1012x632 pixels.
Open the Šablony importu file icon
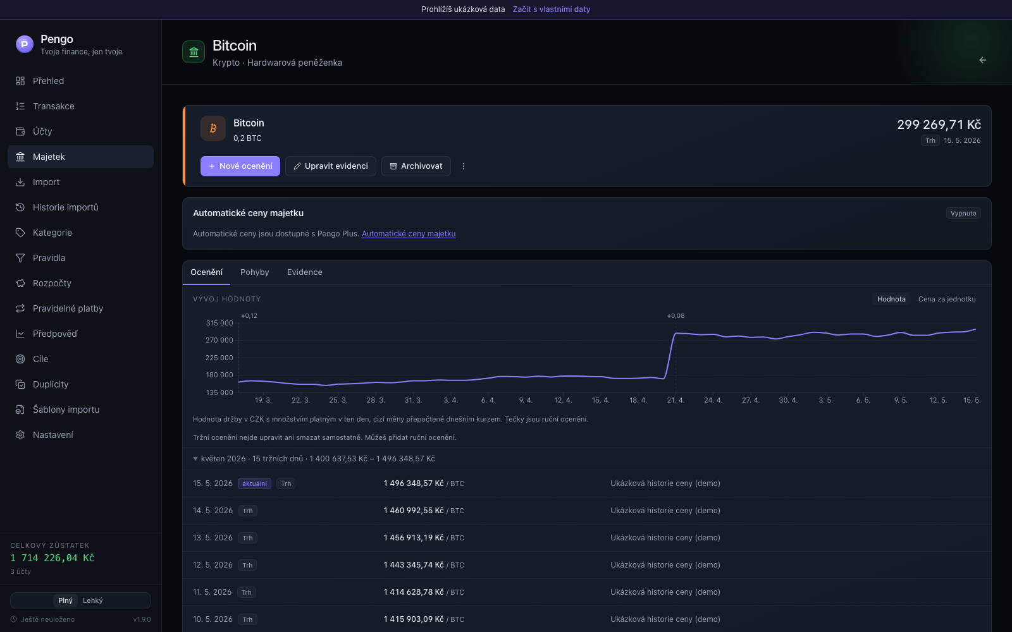(x=20, y=410)
